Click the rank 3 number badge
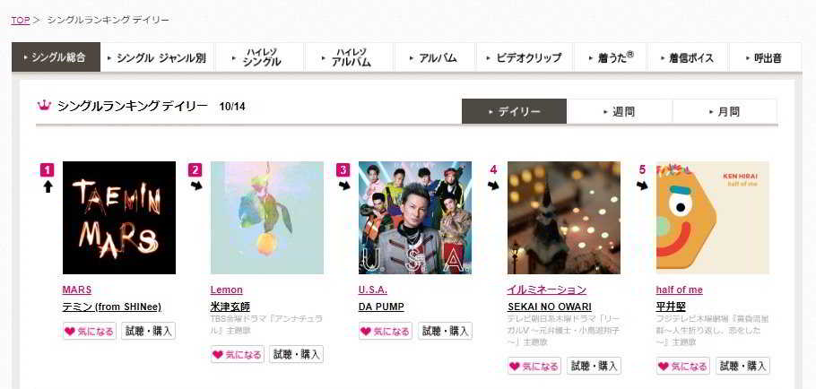 pos(343,170)
